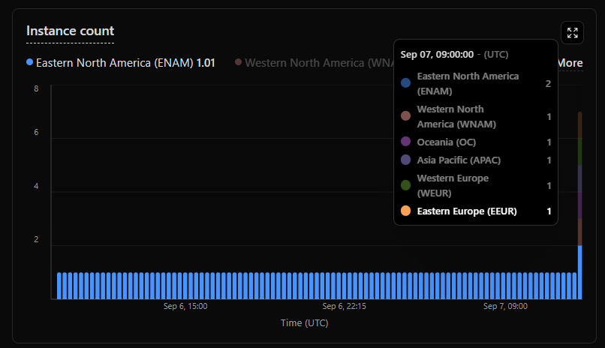The height and width of the screenshot is (348, 605).
Task: Toggle Western North America legend series
Action: click(x=315, y=63)
